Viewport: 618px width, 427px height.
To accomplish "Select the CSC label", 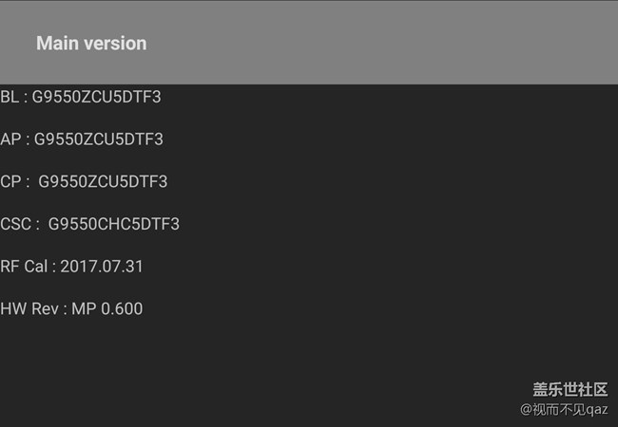I will [16, 224].
